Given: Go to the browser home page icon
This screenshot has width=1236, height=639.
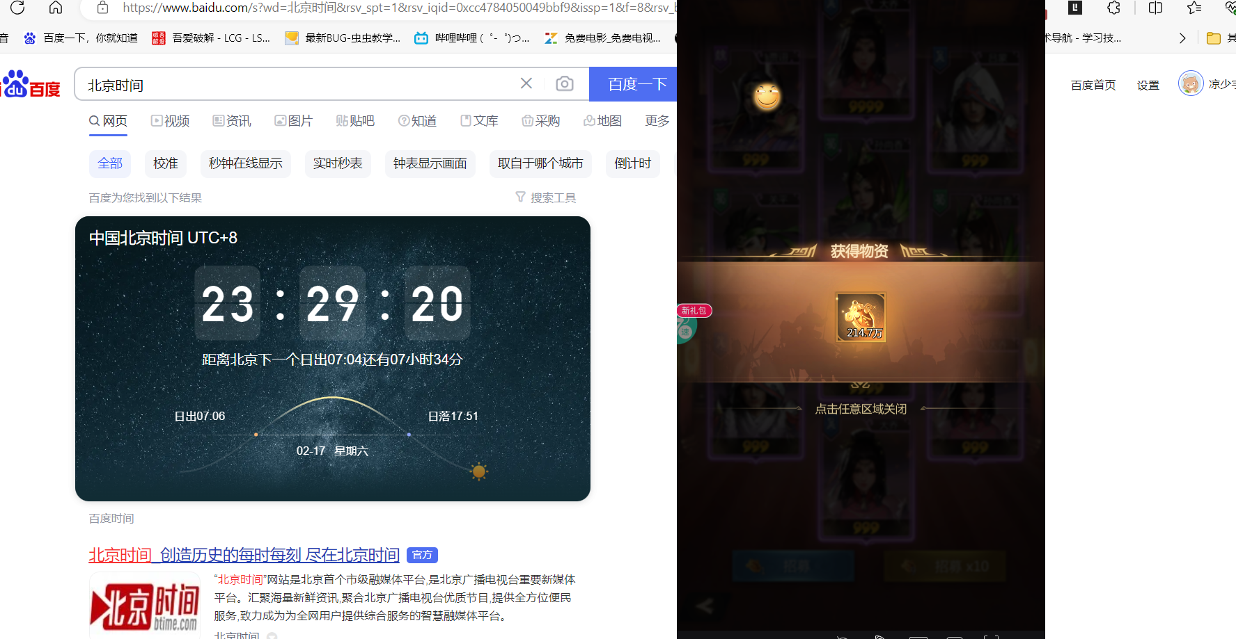Looking at the screenshot, I should point(56,8).
